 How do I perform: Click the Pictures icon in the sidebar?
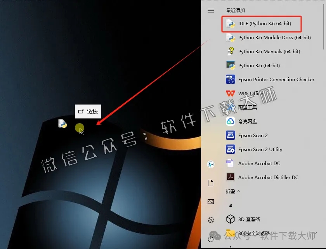pyautogui.click(x=211, y=202)
